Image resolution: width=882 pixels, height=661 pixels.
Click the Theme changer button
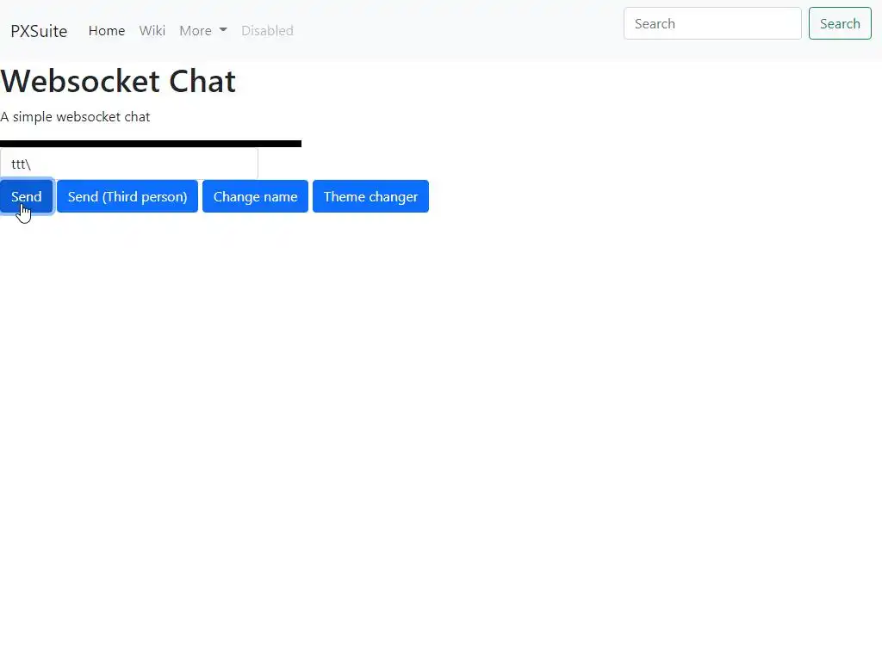[370, 196]
